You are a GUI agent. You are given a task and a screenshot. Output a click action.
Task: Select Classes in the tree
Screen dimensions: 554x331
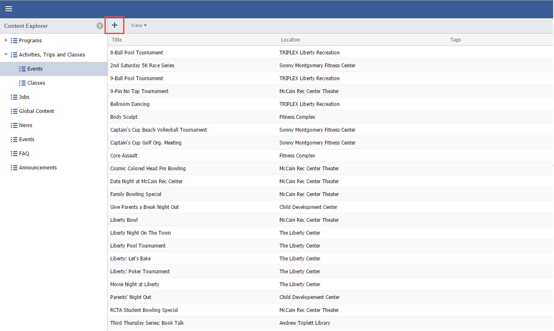coord(36,83)
